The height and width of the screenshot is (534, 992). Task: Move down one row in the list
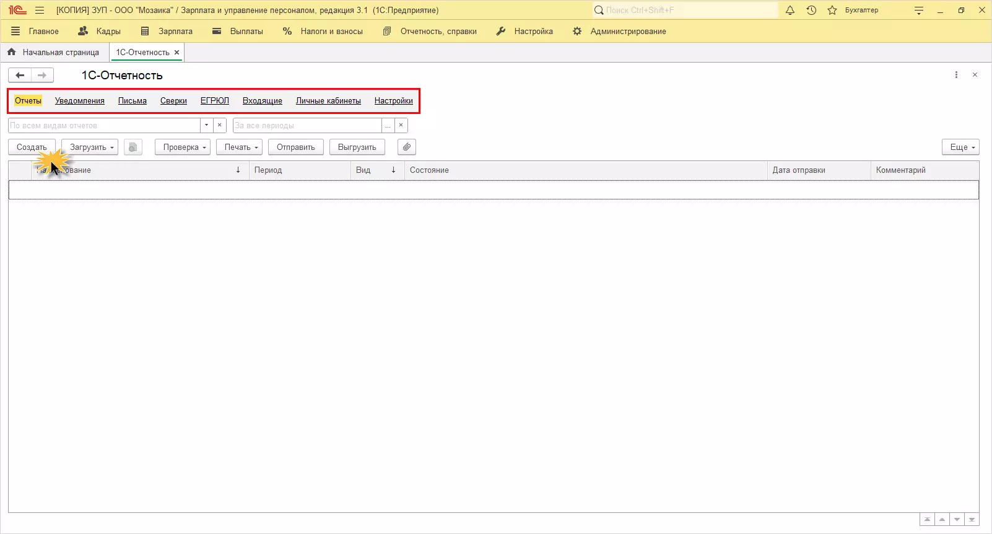(x=957, y=520)
